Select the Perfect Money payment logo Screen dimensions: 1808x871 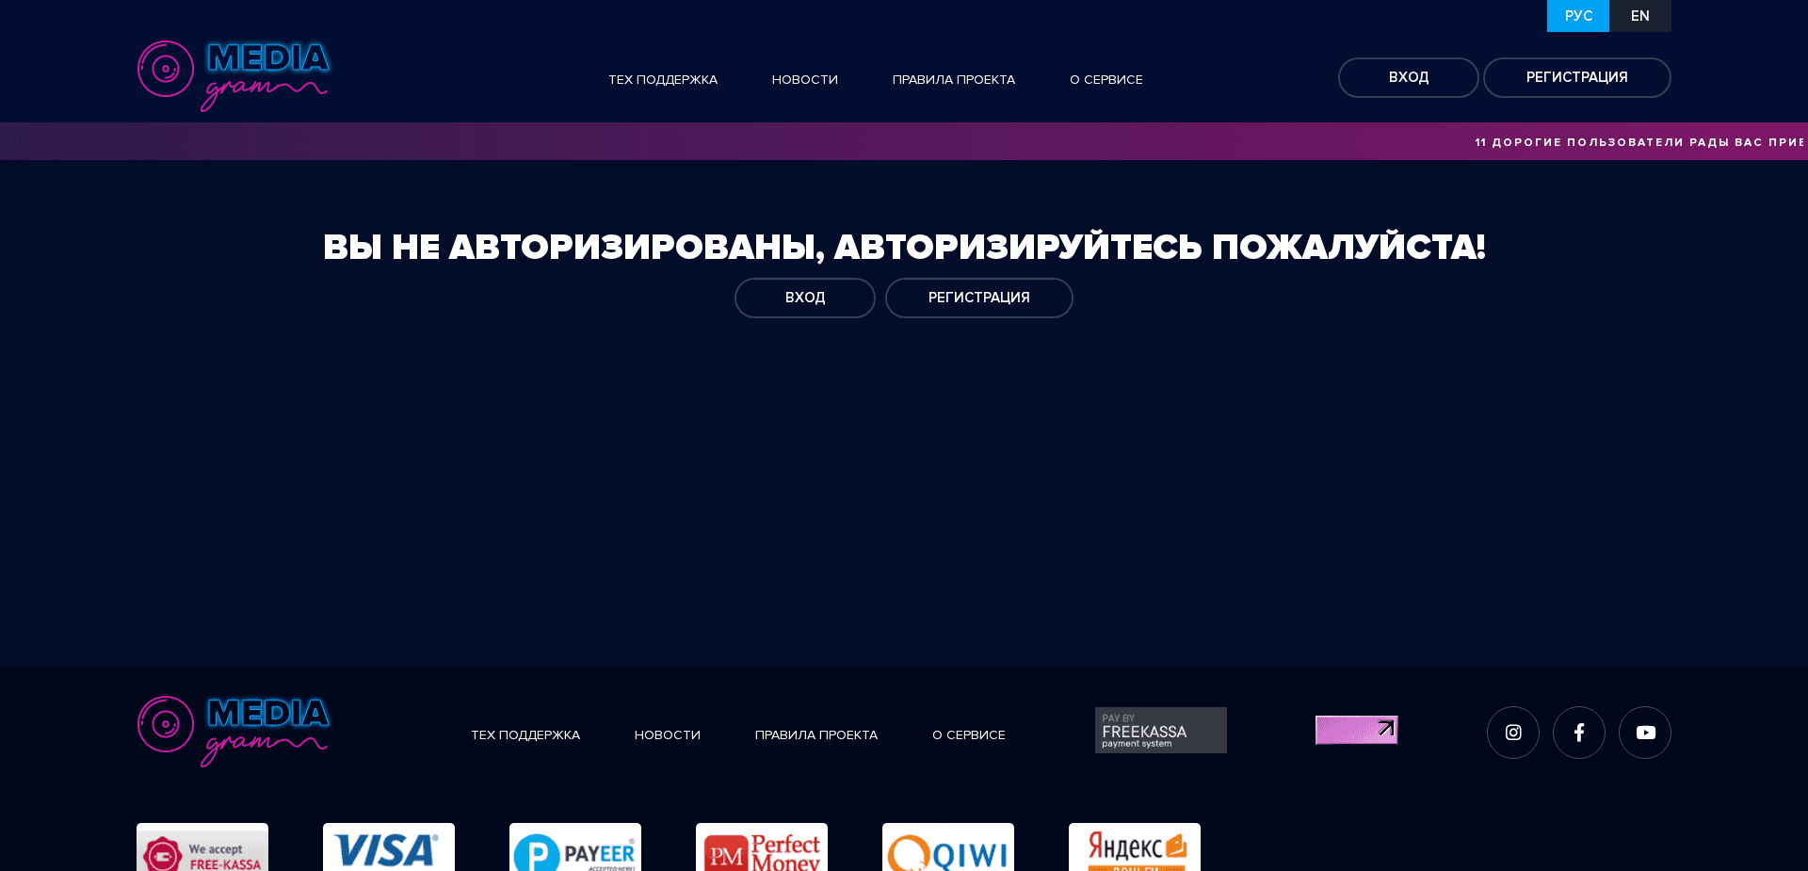[761, 850]
